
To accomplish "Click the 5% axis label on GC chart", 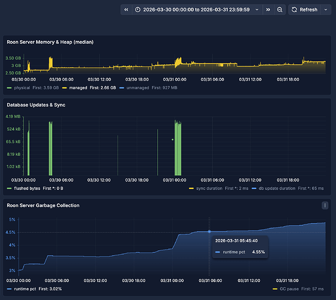I will pyautogui.click(x=12, y=220).
